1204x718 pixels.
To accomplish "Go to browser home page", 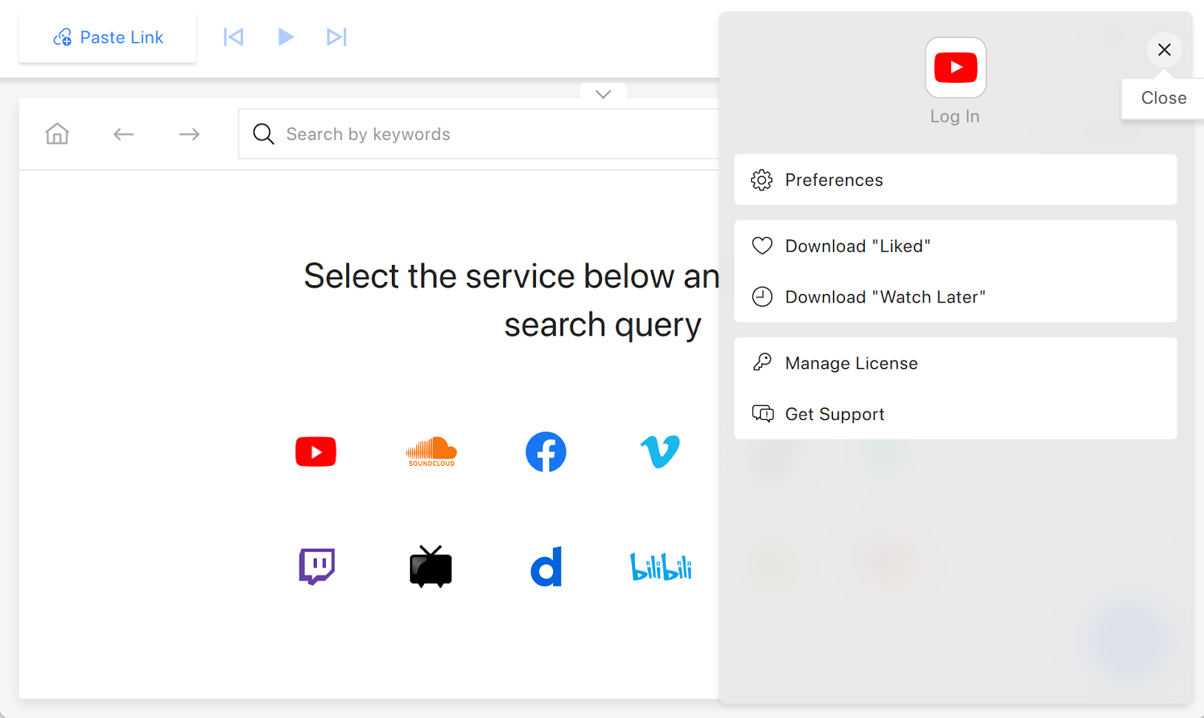I will click(57, 134).
